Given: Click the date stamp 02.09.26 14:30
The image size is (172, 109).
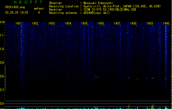Looking at the screenshot, I should coord(17,13).
